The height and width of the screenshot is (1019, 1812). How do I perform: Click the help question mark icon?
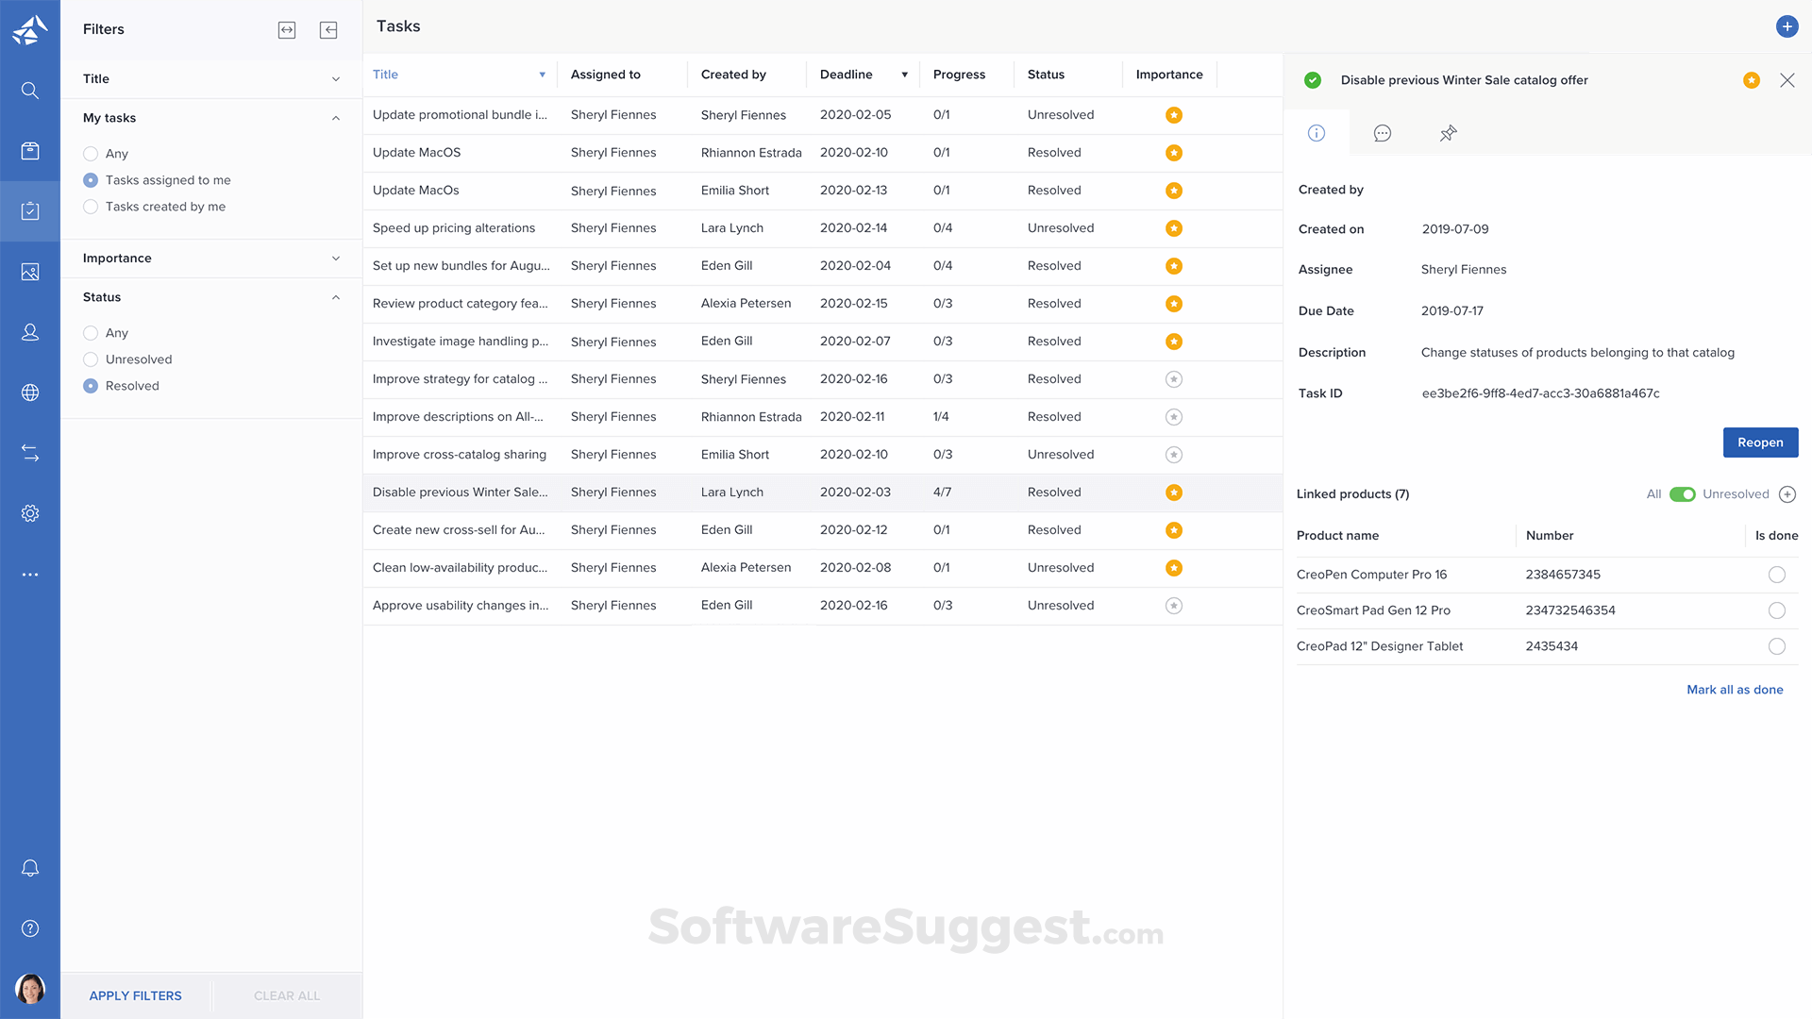pyautogui.click(x=30, y=928)
